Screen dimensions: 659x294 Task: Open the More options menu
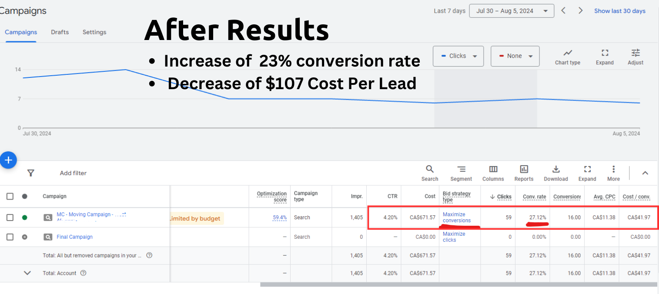pyautogui.click(x=613, y=173)
